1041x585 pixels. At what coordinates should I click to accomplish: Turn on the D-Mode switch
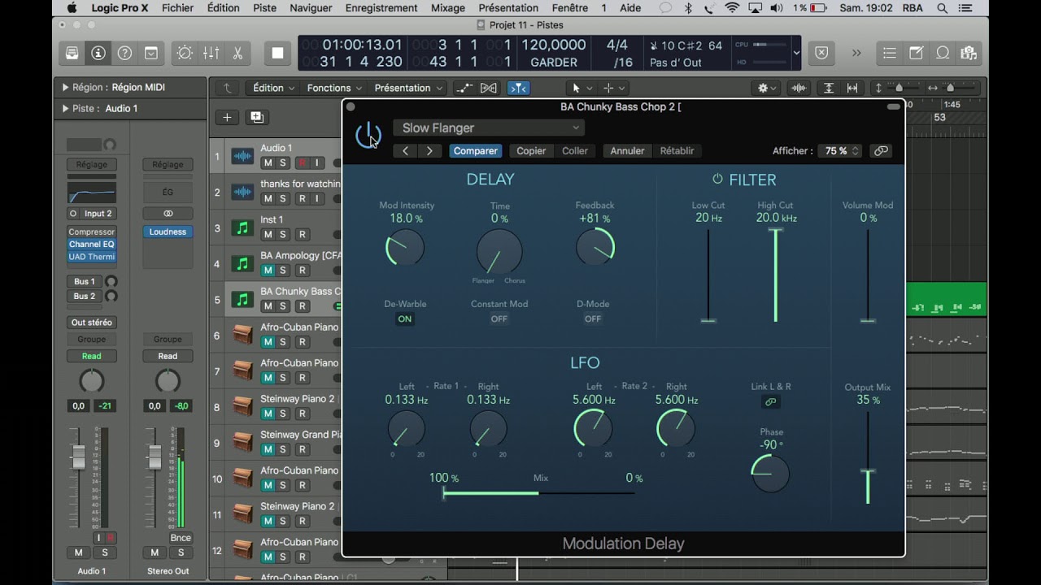(593, 318)
